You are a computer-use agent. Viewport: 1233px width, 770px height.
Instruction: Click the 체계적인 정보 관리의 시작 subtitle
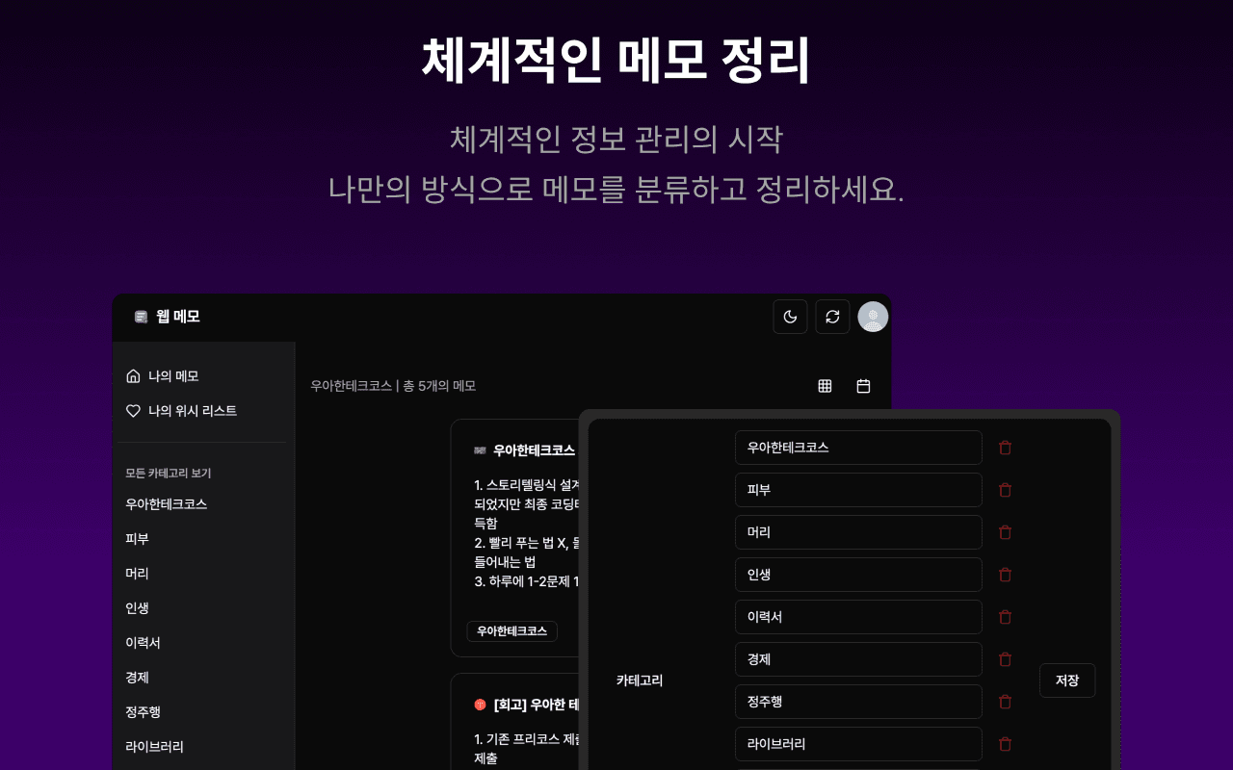click(616, 140)
